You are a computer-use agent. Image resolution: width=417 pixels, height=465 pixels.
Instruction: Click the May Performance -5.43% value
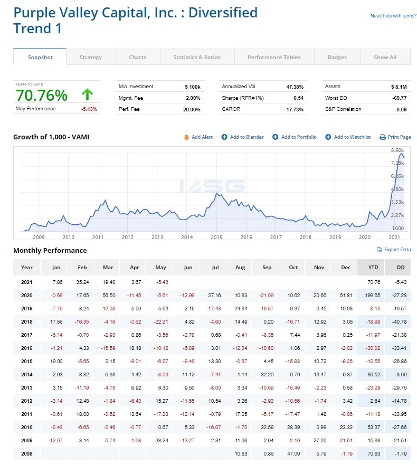pyautogui.click(x=89, y=109)
